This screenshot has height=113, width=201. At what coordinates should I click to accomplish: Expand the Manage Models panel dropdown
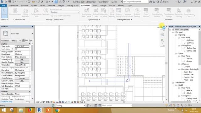tap(125, 19)
